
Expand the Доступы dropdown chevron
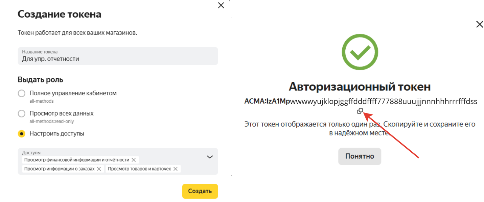point(210,157)
